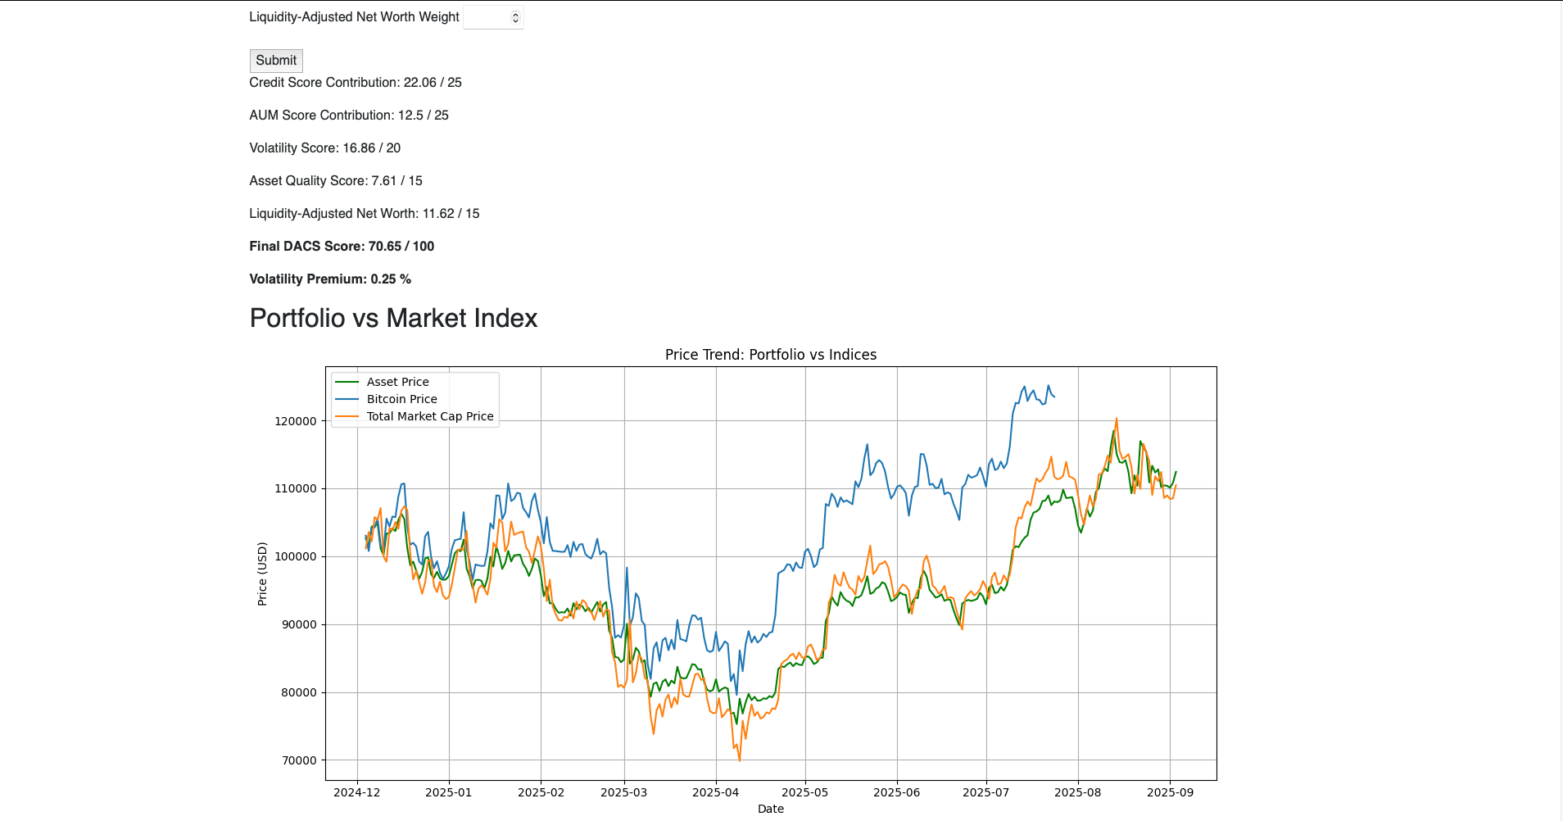Click inside the Liquidity-Adjusted Net Worth Weight field
The width and height of the screenshot is (1563, 821).
[486, 17]
